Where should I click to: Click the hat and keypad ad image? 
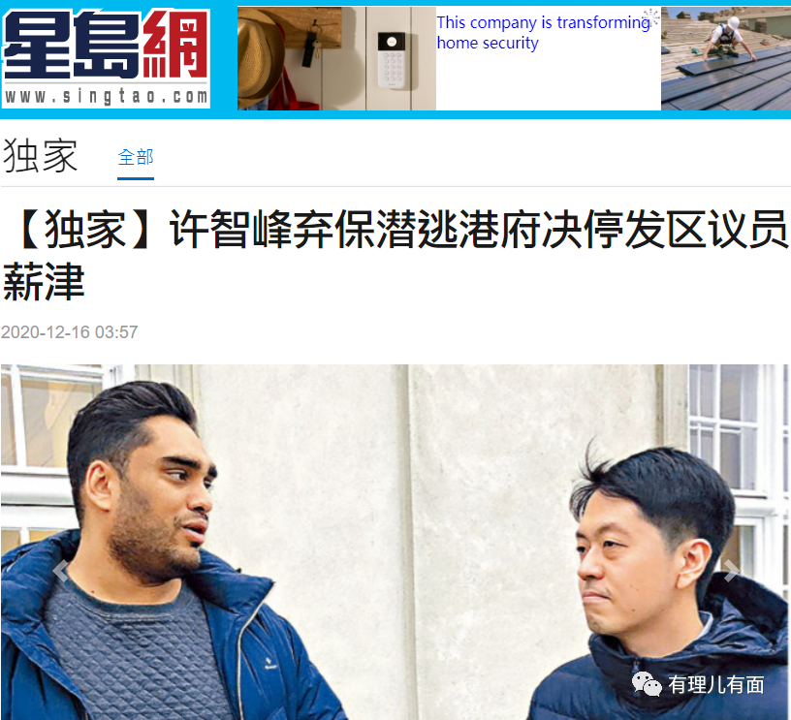336,58
